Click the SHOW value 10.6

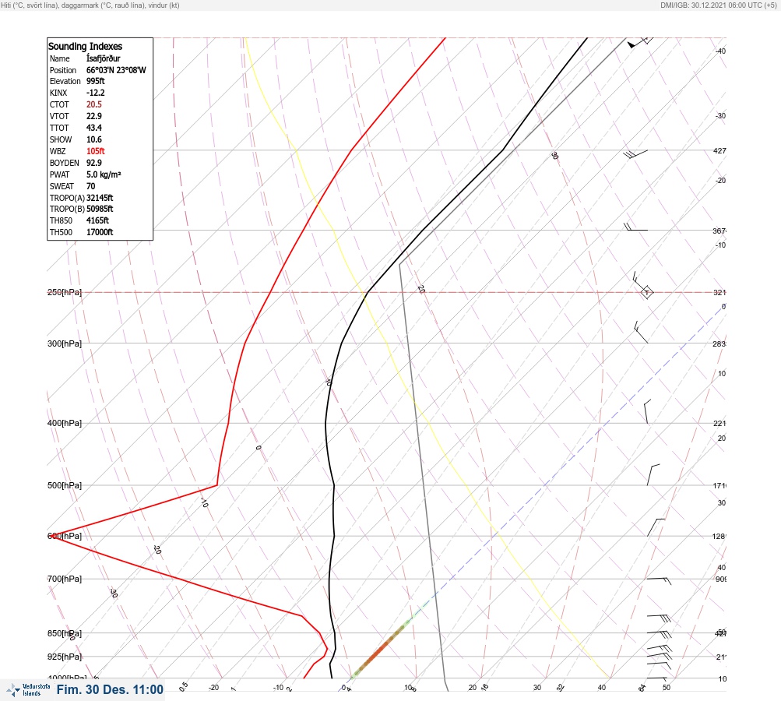pos(93,139)
